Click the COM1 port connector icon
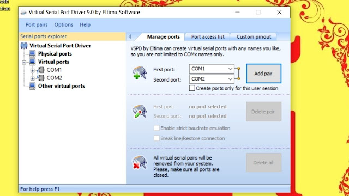 41,70
